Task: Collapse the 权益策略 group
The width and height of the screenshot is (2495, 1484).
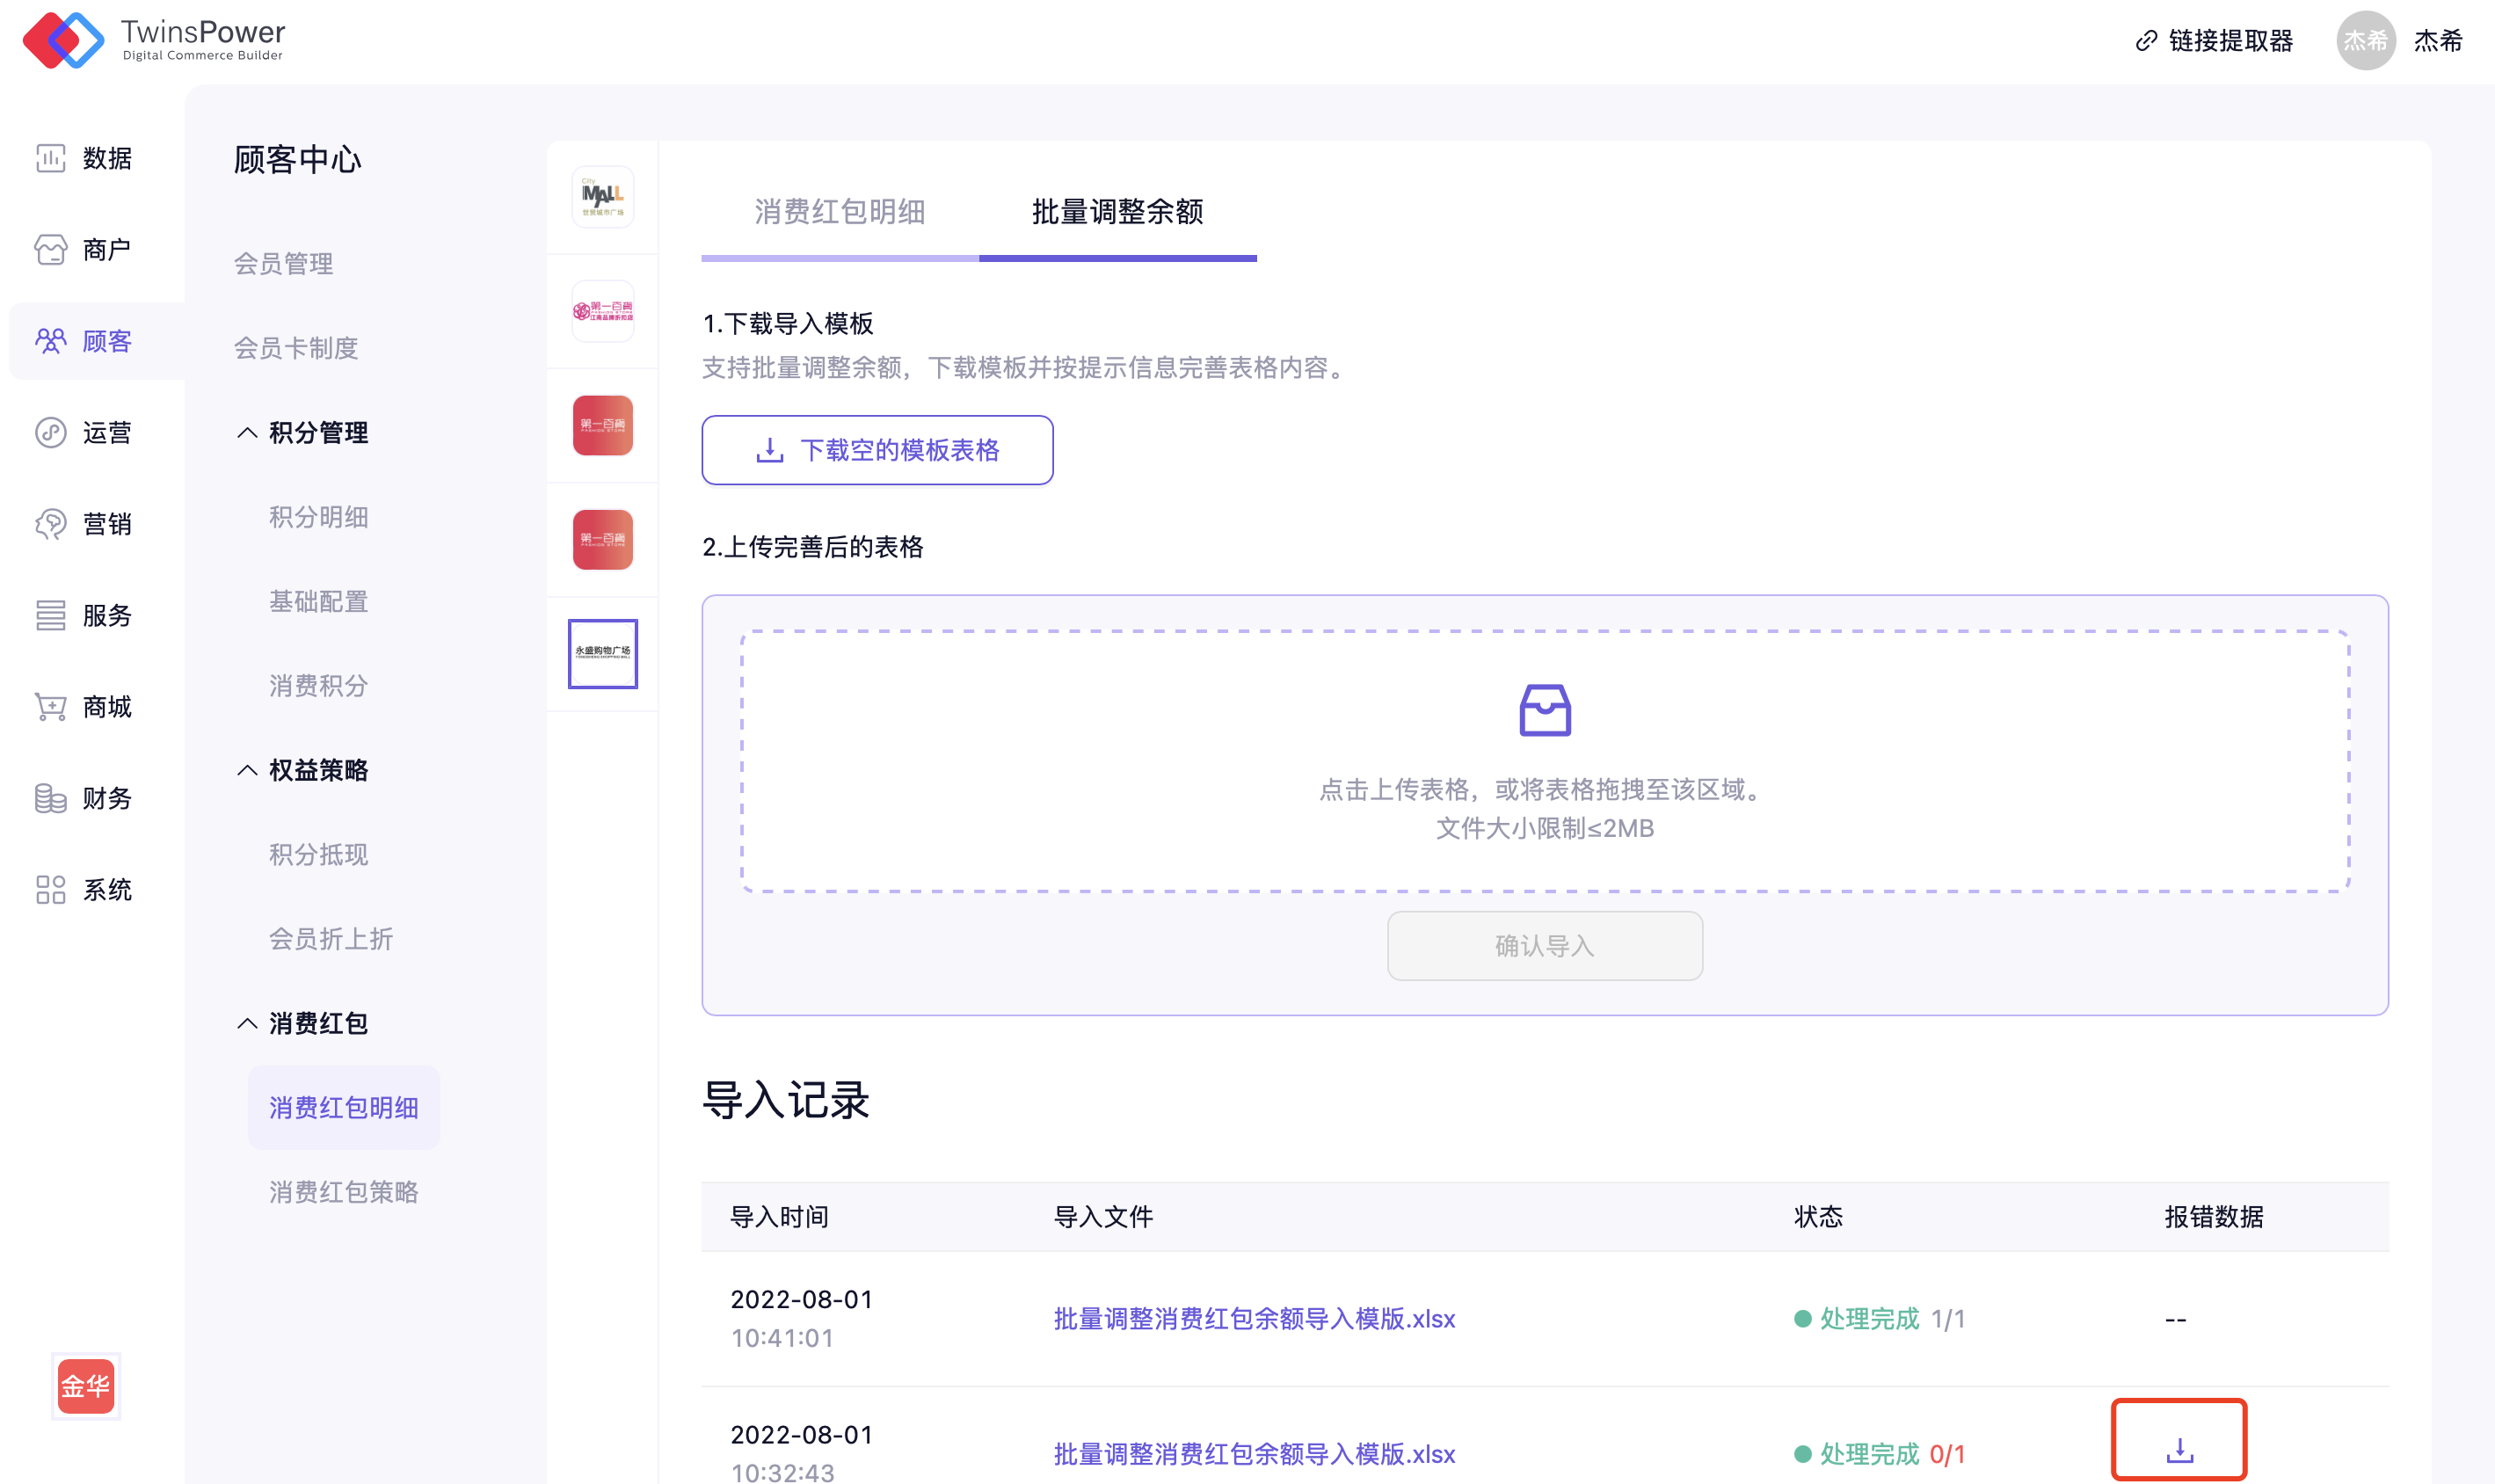Action: 247,770
